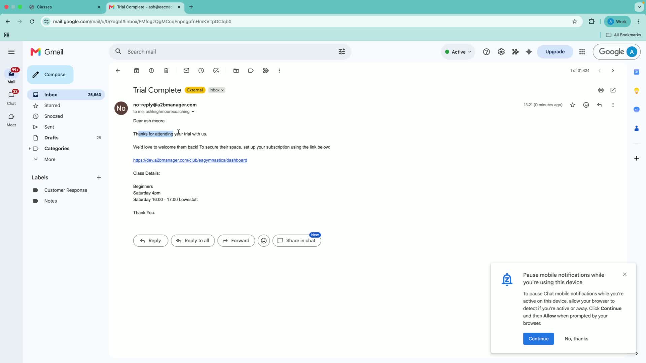This screenshot has width=646, height=363.
Task: Remove the Inbox label tag
Action: coord(222,90)
